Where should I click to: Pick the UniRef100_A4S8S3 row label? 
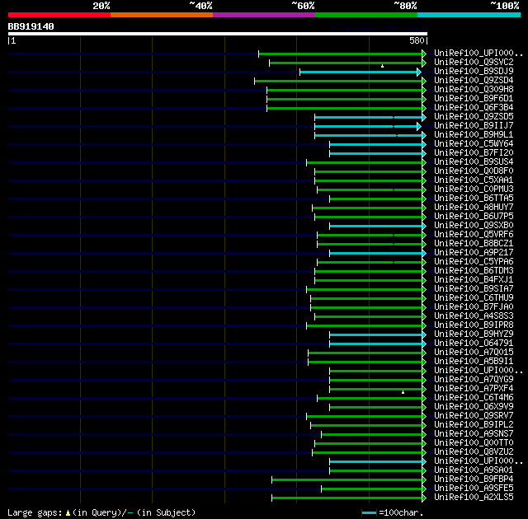pyautogui.click(x=474, y=316)
